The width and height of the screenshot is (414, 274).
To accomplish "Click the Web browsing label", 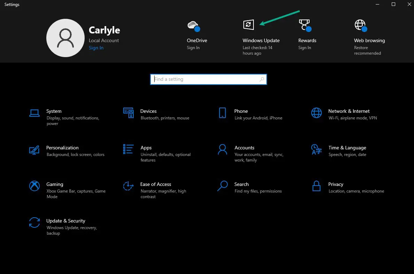I will pyautogui.click(x=369, y=40).
